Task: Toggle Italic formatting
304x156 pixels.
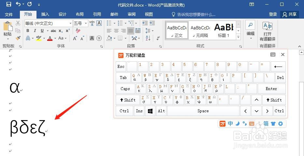Action: click(35, 31)
